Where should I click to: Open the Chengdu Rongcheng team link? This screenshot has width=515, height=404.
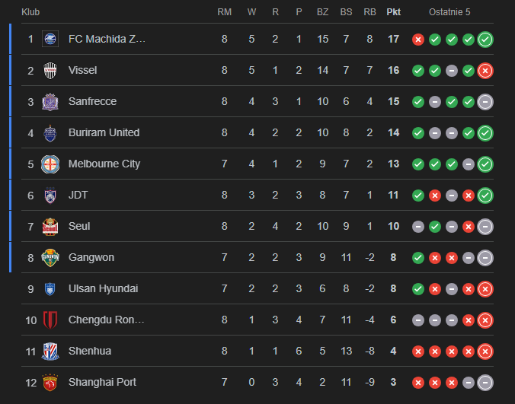[x=107, y=320]
